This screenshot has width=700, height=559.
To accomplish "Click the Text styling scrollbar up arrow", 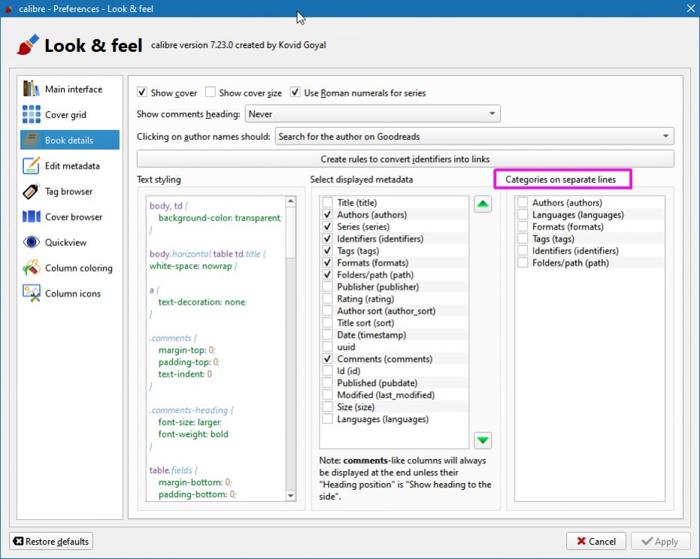I will (291, 201).
